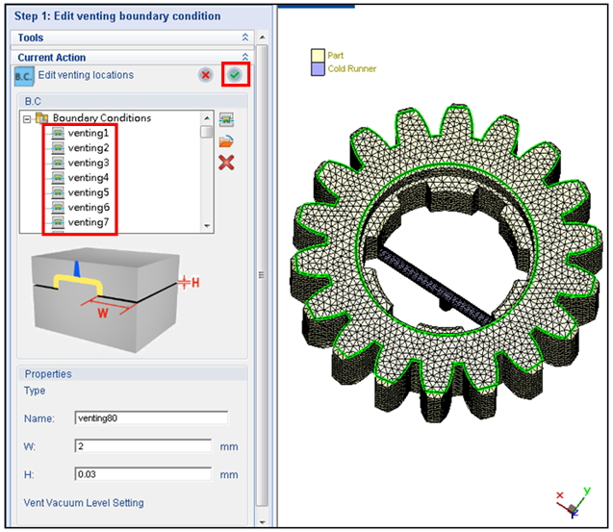The width and height of the screenshot is (613, 532).
Task: Click the venting4 item icon
Action: click(58, 178)
